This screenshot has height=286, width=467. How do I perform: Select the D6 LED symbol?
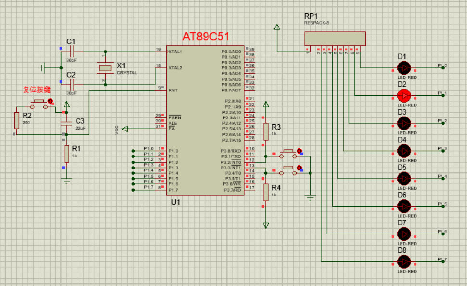(404, 206)
